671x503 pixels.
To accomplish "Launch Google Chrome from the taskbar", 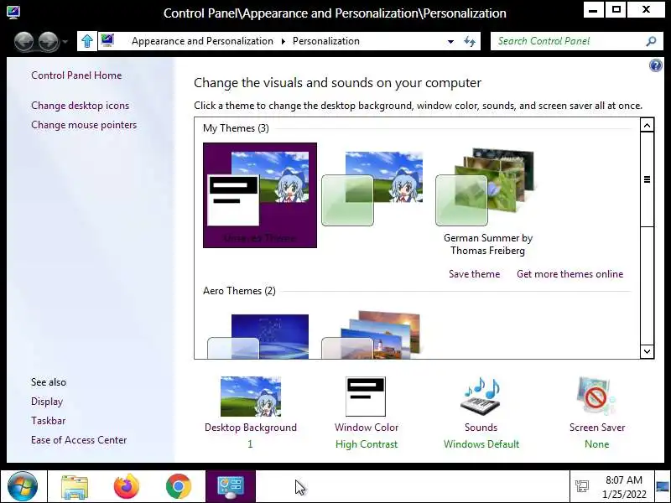I will click(x=179, y=486).
